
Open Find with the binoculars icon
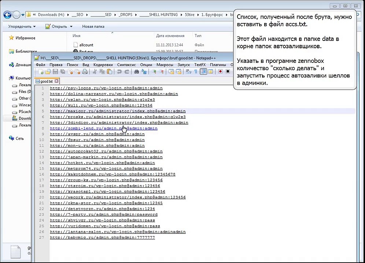click(x=137, y=72)
